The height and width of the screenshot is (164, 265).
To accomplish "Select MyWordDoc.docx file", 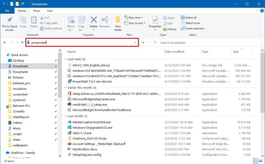I will (x=85, y=149).
